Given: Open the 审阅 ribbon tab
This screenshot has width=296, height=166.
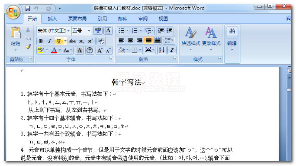Looking at the screenshot, I should [143, 19].
